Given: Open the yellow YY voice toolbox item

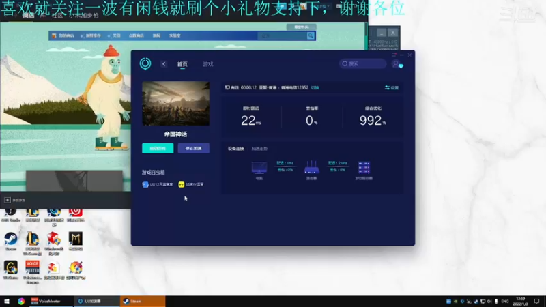Looking at the screenshot, I should click(x=191, y=184).
